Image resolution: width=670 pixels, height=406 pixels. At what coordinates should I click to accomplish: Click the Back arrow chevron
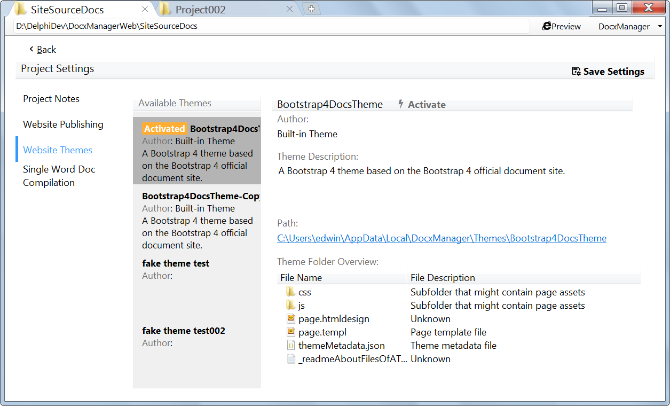pos(31,49)
